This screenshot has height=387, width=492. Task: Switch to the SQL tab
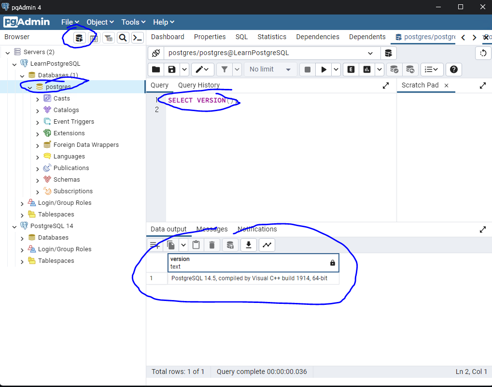pos(241,37)
